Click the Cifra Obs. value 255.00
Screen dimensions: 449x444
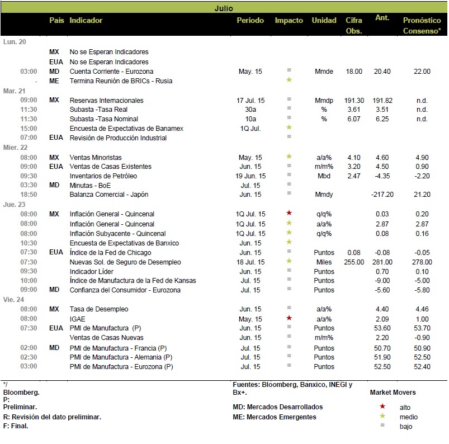click(x=354, y=262)
